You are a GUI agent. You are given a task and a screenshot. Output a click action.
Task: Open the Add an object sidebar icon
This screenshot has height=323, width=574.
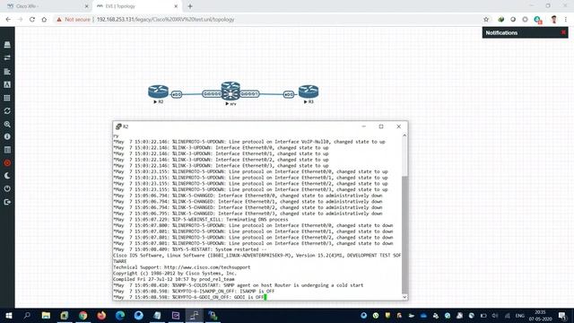coord(7,45)
